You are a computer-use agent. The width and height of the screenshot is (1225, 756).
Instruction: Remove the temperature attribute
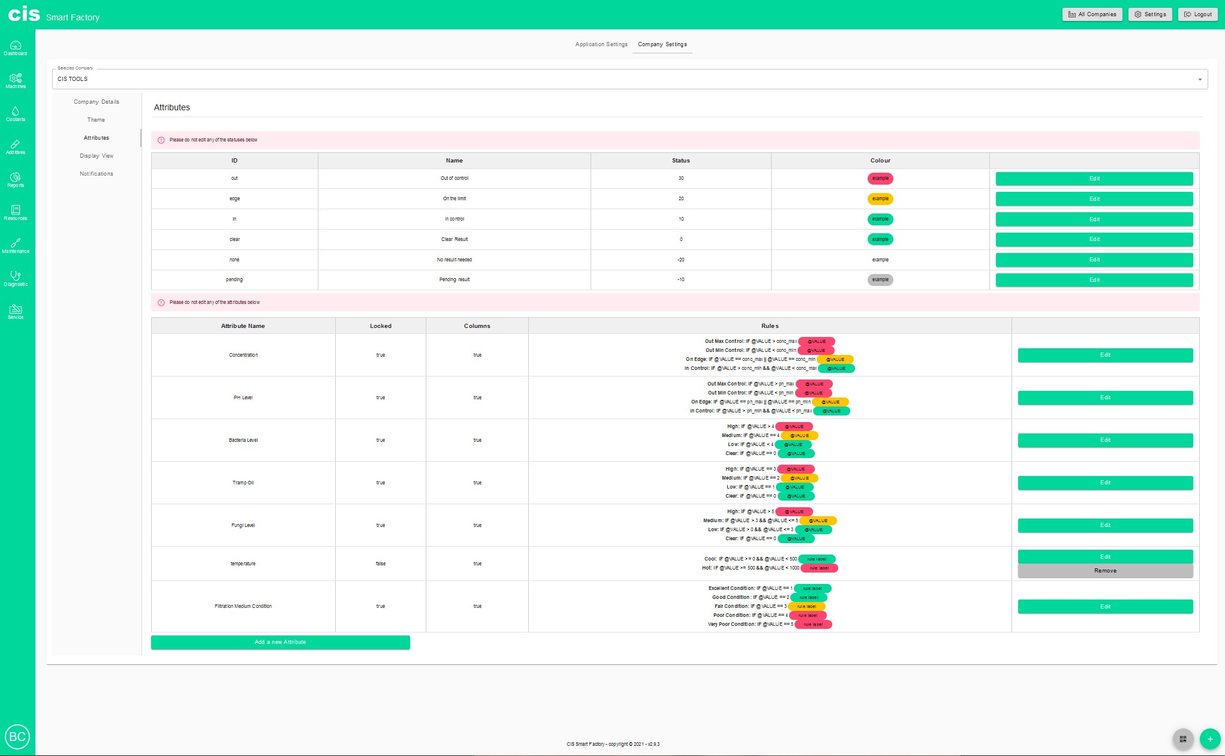[1104, 571]
